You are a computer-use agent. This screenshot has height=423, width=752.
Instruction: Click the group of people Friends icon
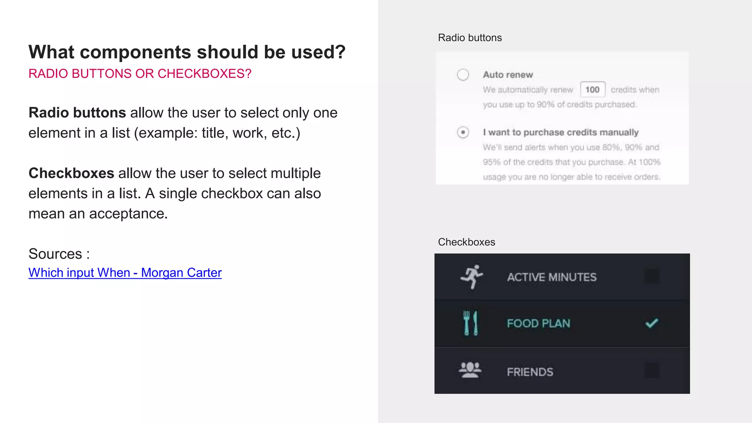tap(470, 370)
